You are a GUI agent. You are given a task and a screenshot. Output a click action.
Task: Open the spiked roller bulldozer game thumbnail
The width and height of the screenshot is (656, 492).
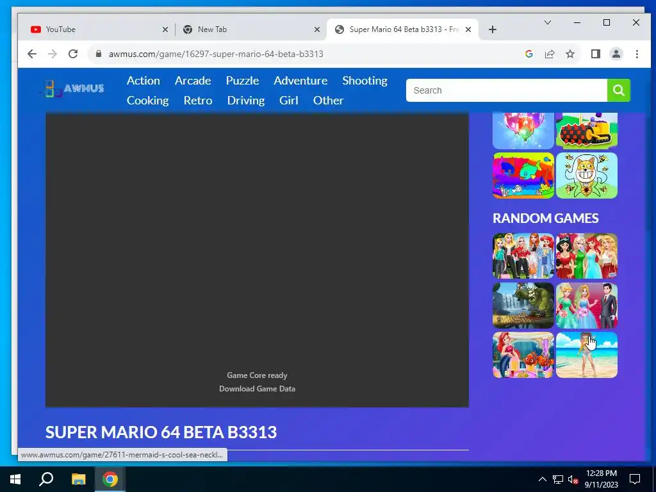coord(587,131)
